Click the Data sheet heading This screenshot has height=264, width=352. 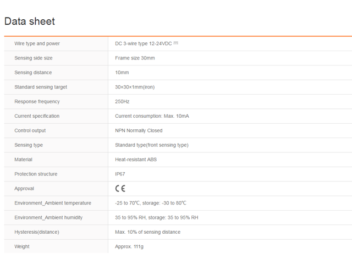30,21
